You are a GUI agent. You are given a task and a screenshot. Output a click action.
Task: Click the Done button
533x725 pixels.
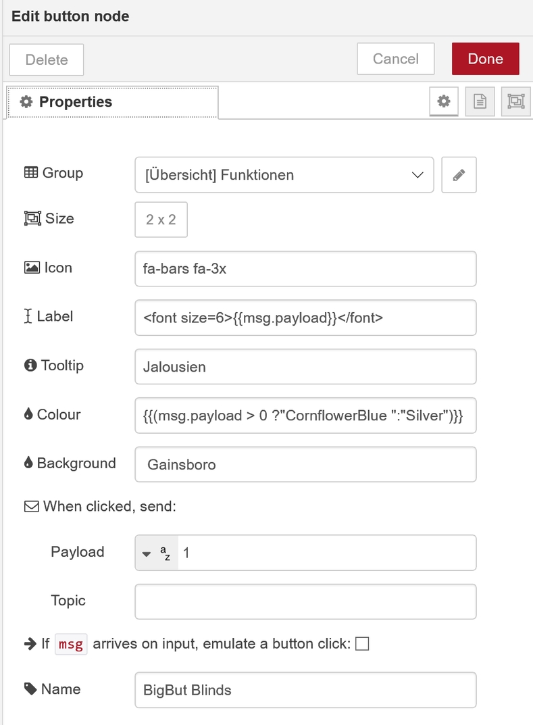pyautogui.click(x=486, y=59)
